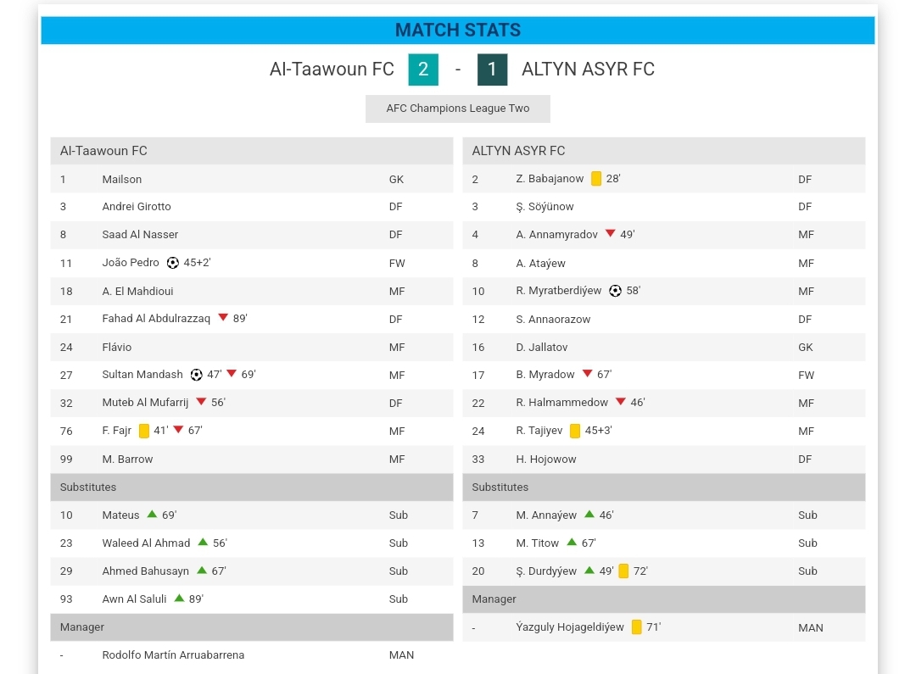
Task: Click the yellow card icon for Ýazguly Hojageldiýew
Action: [636, 627]
